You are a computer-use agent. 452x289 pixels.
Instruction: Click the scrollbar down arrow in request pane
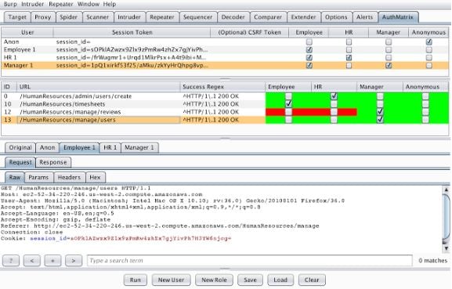[447, 248]
